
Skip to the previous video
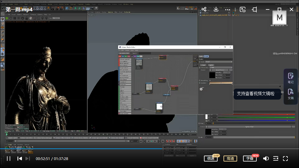click(x=20, y=159)
